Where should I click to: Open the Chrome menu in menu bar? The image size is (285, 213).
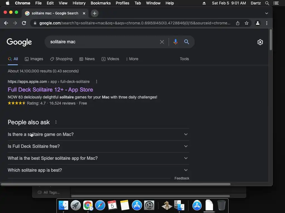[x=23, y=3]
